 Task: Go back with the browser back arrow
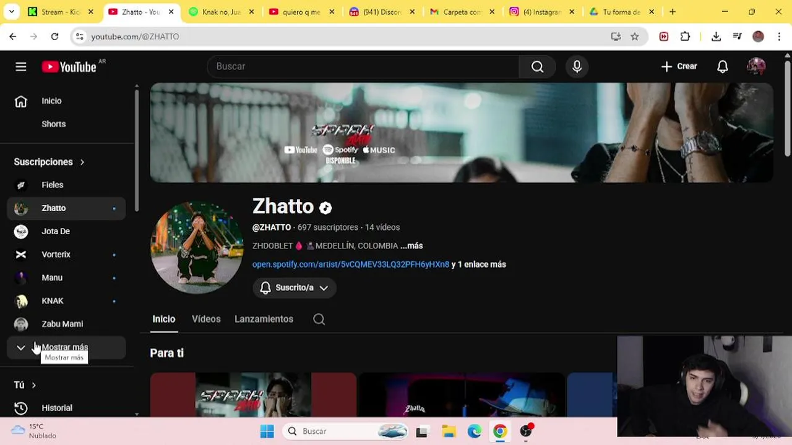[13, 36]
